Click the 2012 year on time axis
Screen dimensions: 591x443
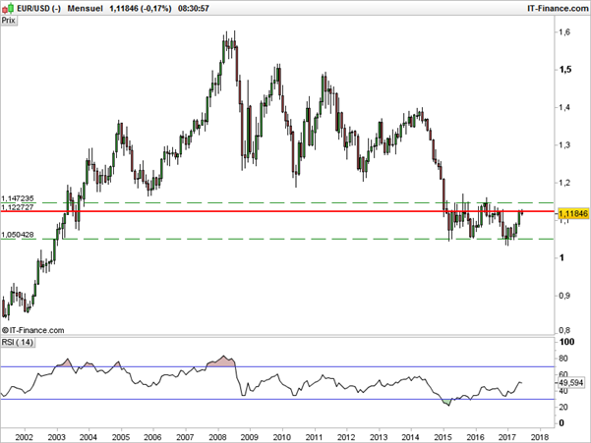coord(346,437)
